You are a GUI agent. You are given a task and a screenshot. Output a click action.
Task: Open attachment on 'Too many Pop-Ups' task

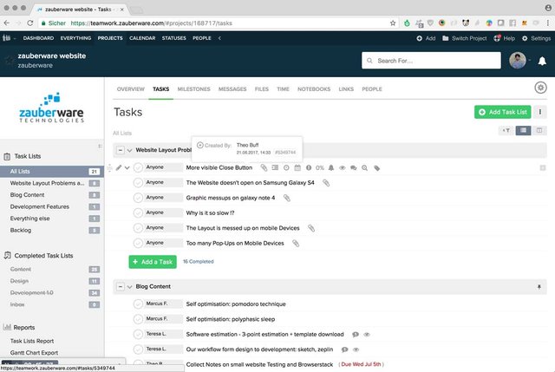296,244
